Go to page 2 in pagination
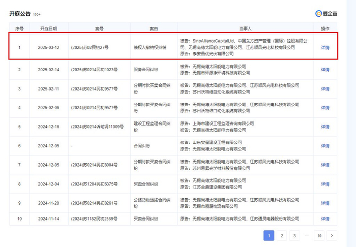356x247 pixels. pos(282,236)
